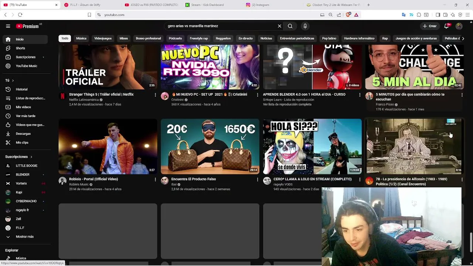473x266 pixels.
Task: Click the Brave Shields lion icon
Action: point(348,15)
